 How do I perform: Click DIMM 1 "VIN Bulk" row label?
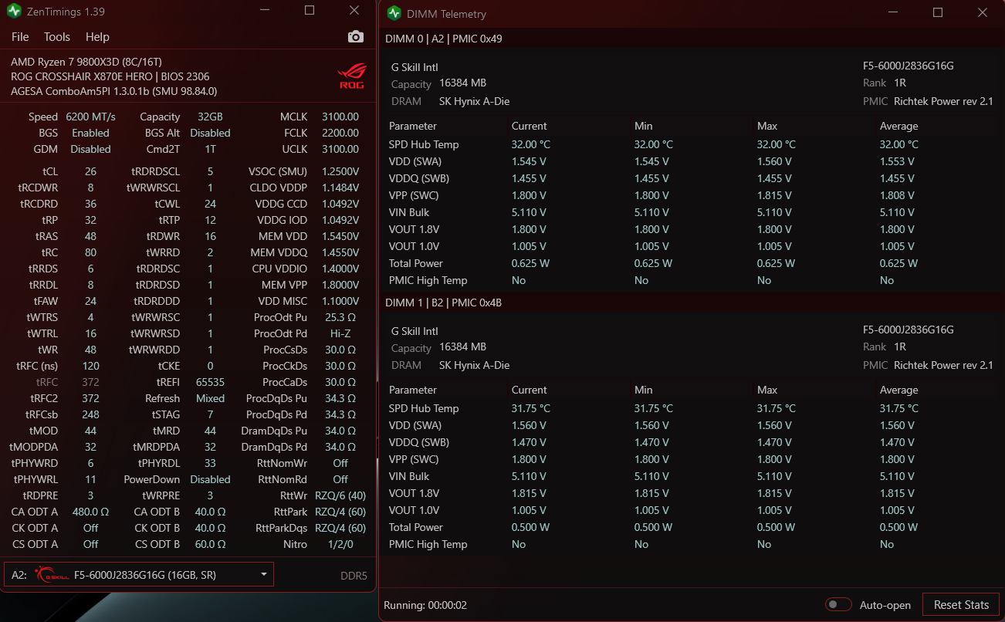409,476
